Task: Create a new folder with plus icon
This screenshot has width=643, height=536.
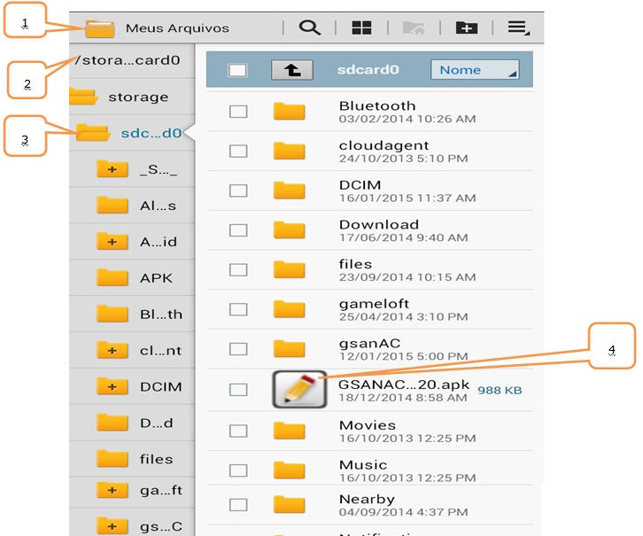Action: 467,27
